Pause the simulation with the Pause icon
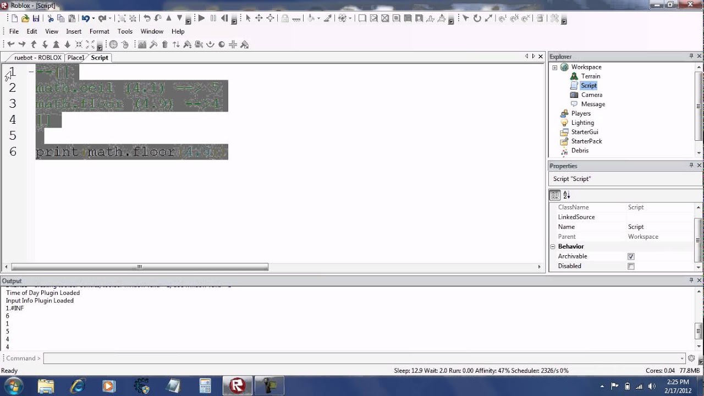 pos(213,18)
